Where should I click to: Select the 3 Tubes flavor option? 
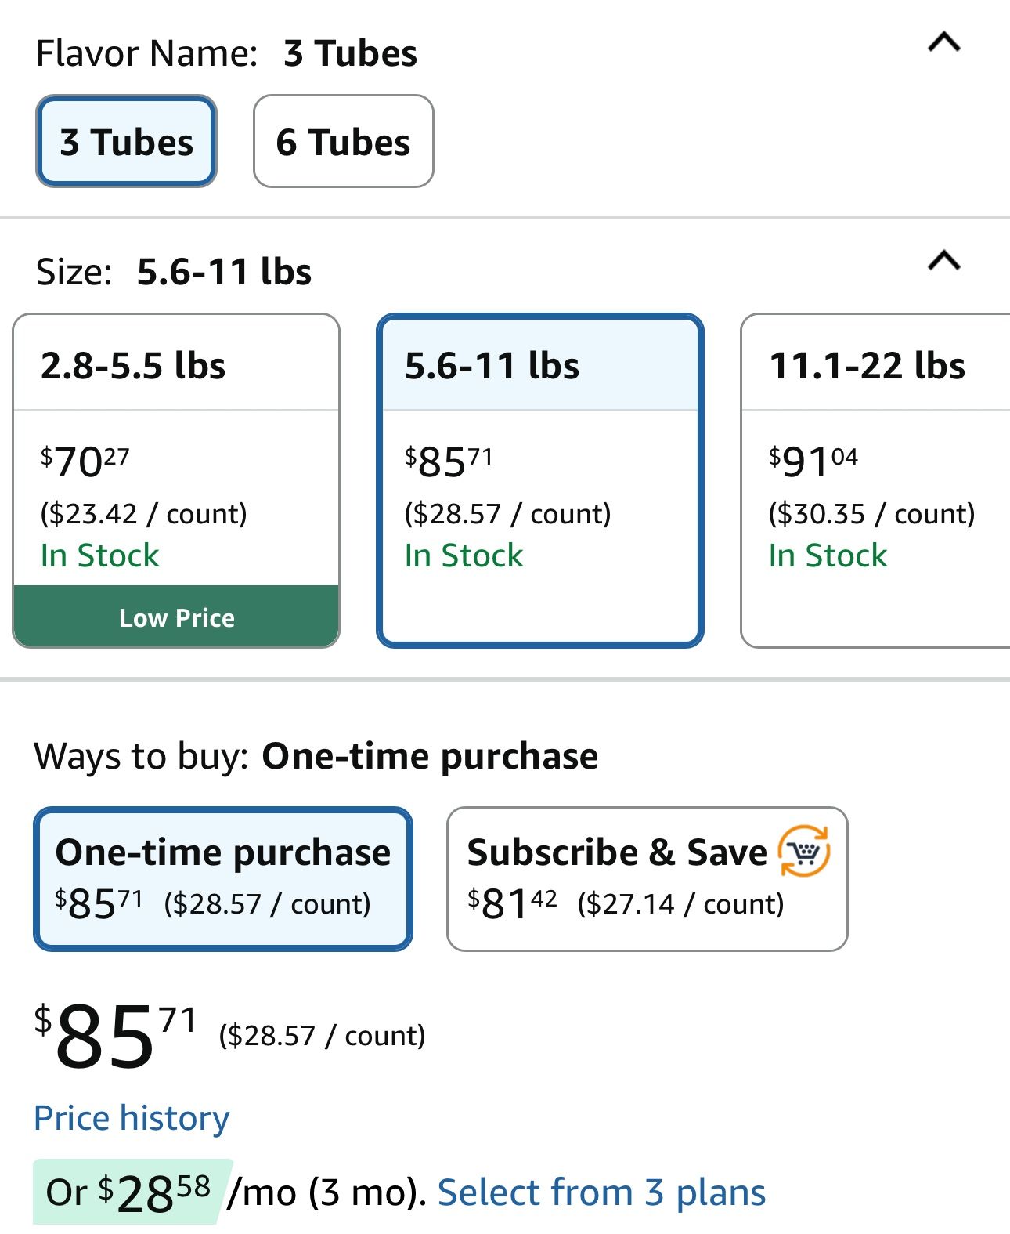126,141
